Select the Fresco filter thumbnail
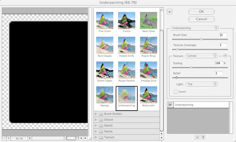Screen dimensions: 236x142 127,20
